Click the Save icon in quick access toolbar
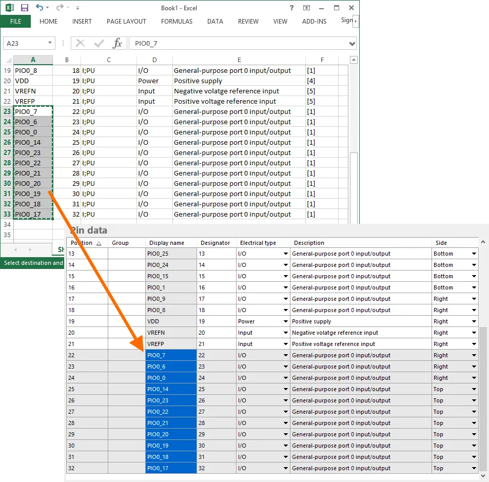The height and width of the screenshot is (482, 489). 24,8
